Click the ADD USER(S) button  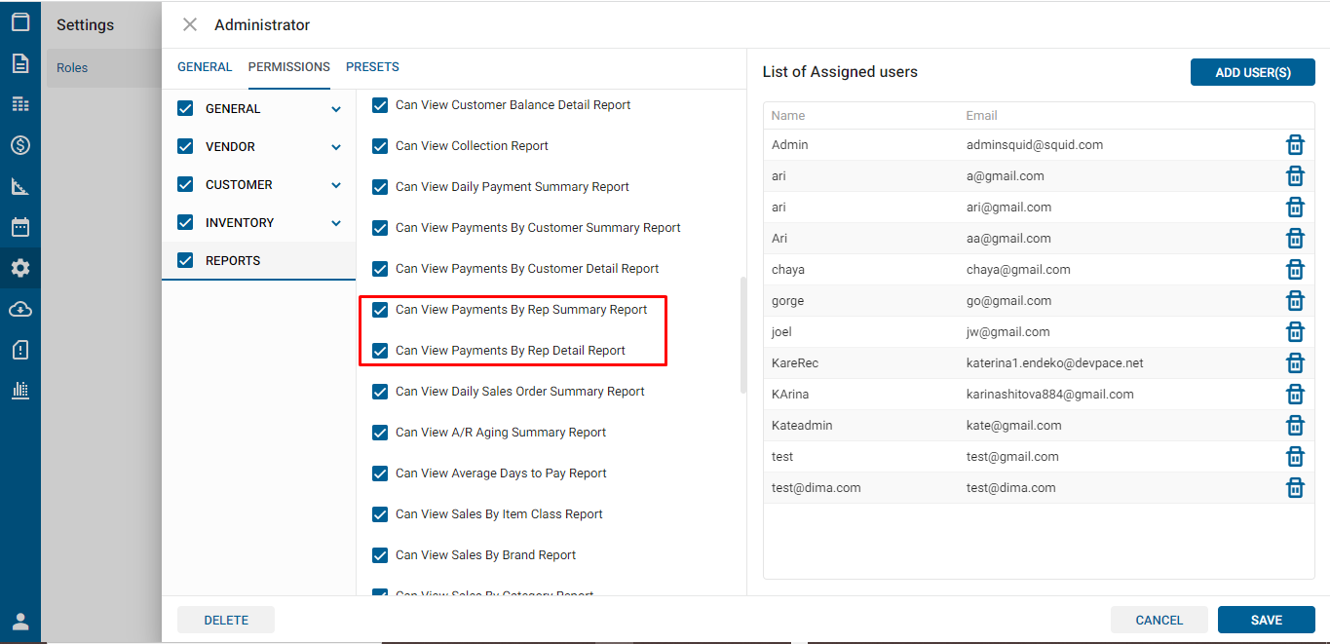pos(1252,72)
